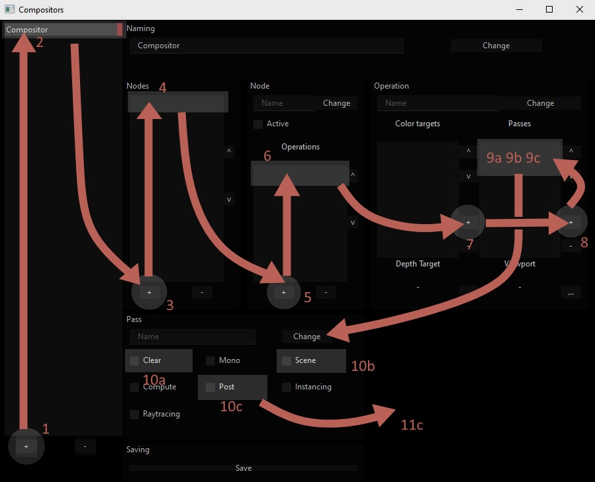Enable the Mono pass checkbox

(210, 360)
